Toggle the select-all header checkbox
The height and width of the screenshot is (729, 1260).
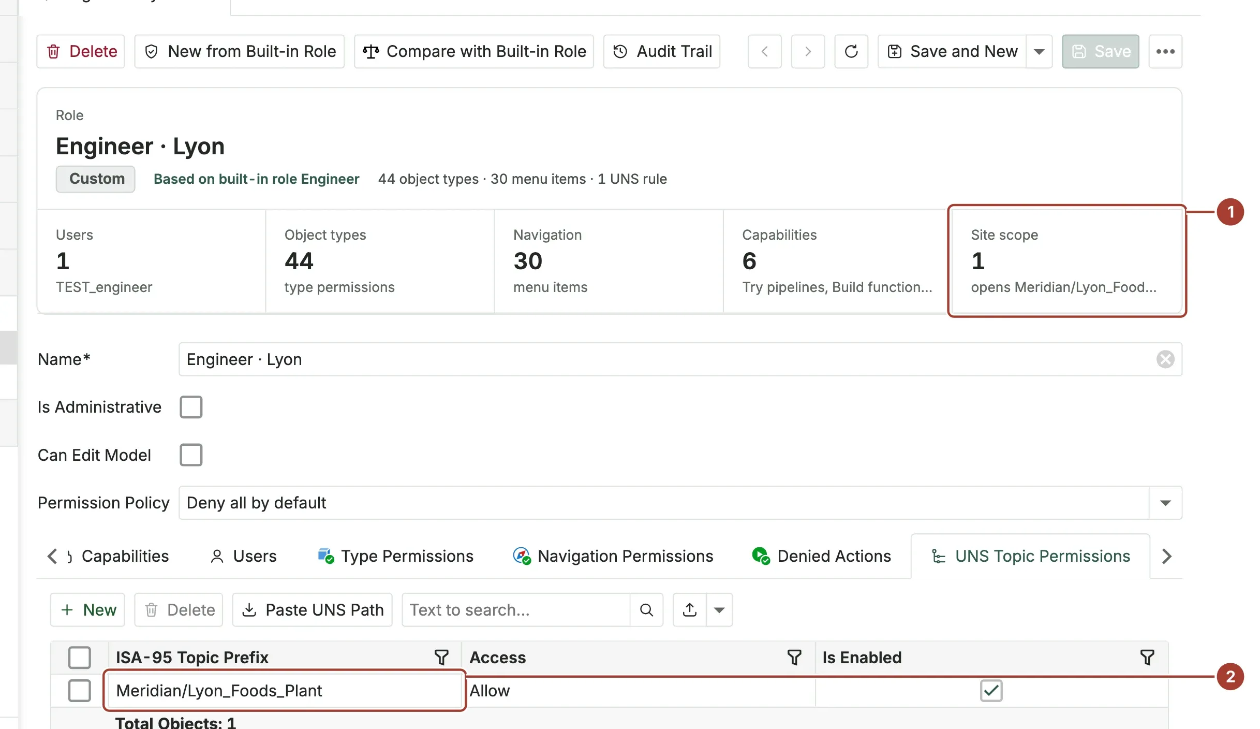point(80,658)
